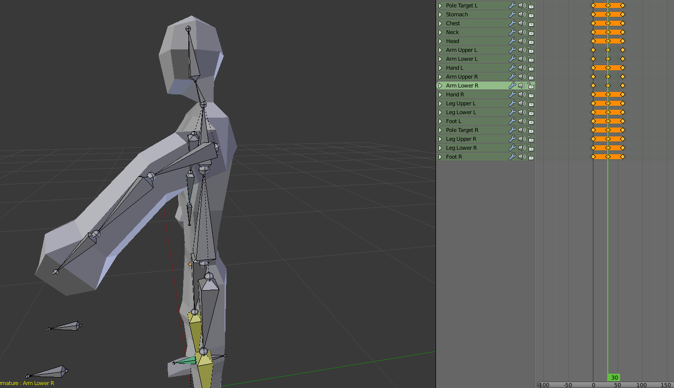Click the wrench modifier icon for Stomach

512,14
